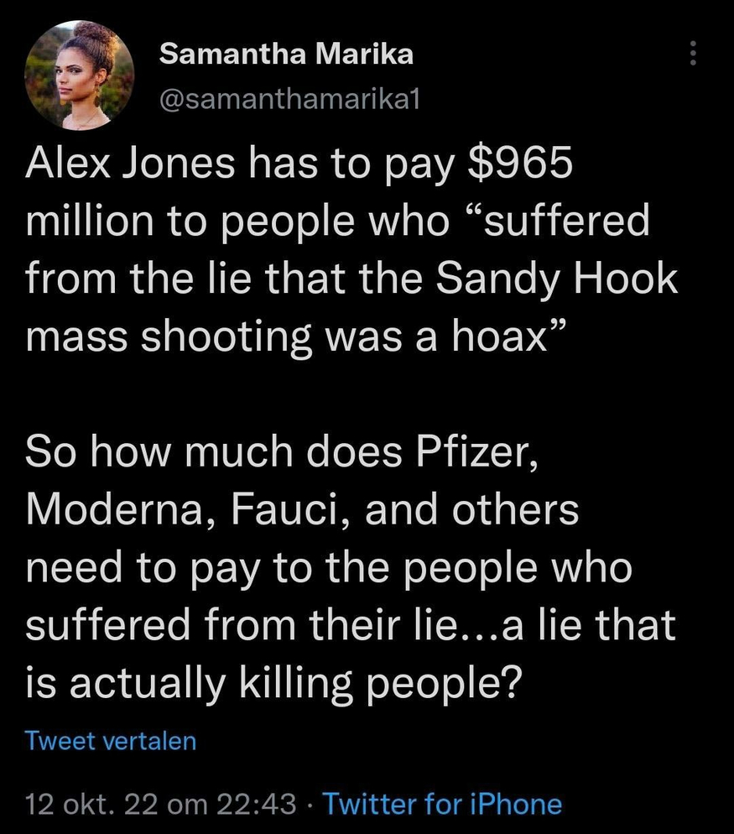Click the line 'need to pay to the people who'
Viewport: 734px width, 834px height.
(x=328, y=567)
